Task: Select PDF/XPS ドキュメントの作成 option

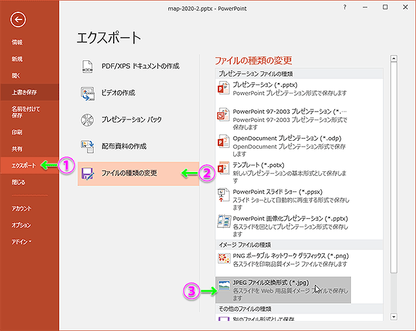Action: tap(138, 66)
